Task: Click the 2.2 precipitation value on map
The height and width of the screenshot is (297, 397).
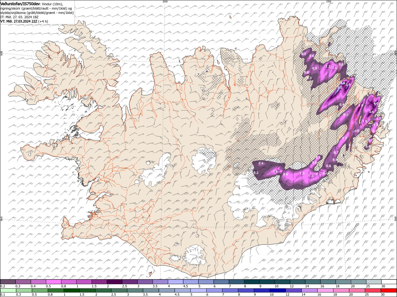Action: coord(328,66)
